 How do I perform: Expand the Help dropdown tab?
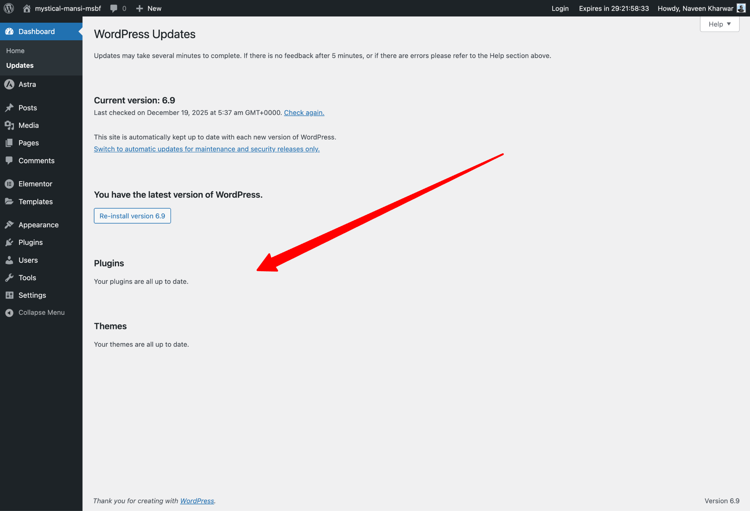pyautogui.click(x=719, y=24)
